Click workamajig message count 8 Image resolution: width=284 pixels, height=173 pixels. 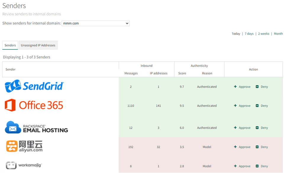[x=131, y=166]
